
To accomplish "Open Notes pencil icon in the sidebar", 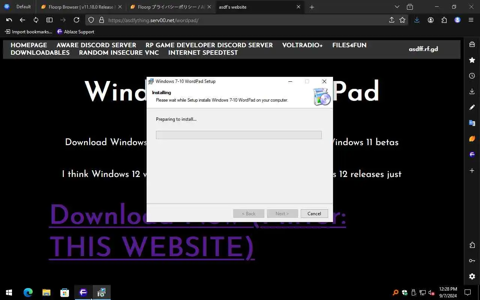I will [472, 107].
